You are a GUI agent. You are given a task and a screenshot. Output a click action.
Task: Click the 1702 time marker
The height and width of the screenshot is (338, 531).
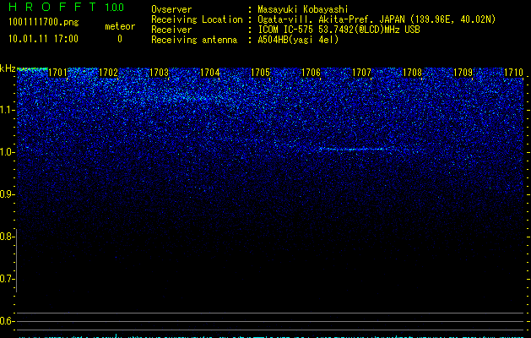pyautogui.click(x=108, y=73)
